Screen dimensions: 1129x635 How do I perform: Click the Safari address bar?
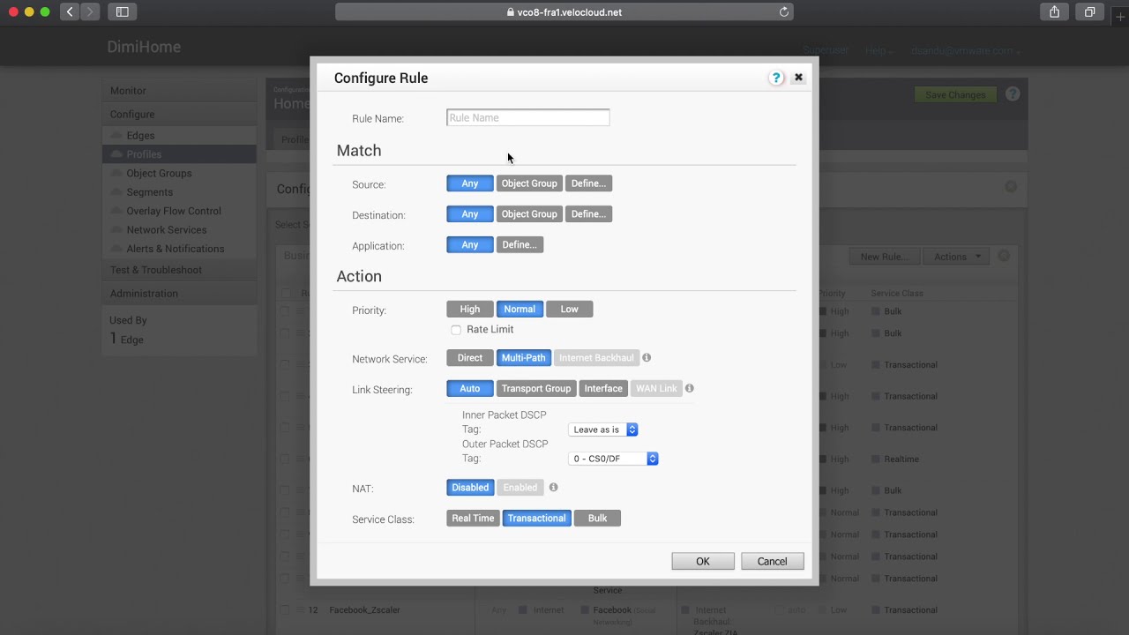[x=564, y=12]
